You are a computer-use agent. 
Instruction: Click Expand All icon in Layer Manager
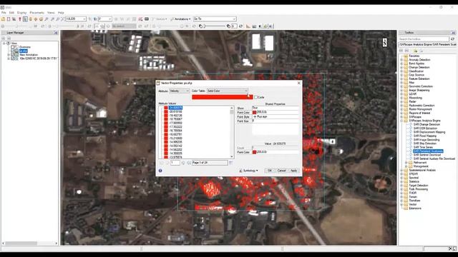pyautogui.click(x=3, y=38)
